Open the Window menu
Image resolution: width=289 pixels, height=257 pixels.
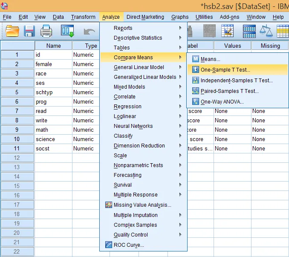tap(256, 17)
